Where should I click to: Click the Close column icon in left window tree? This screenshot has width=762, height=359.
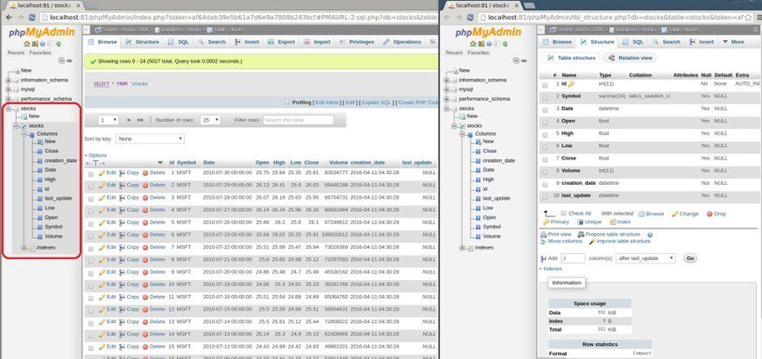point(40,151)
